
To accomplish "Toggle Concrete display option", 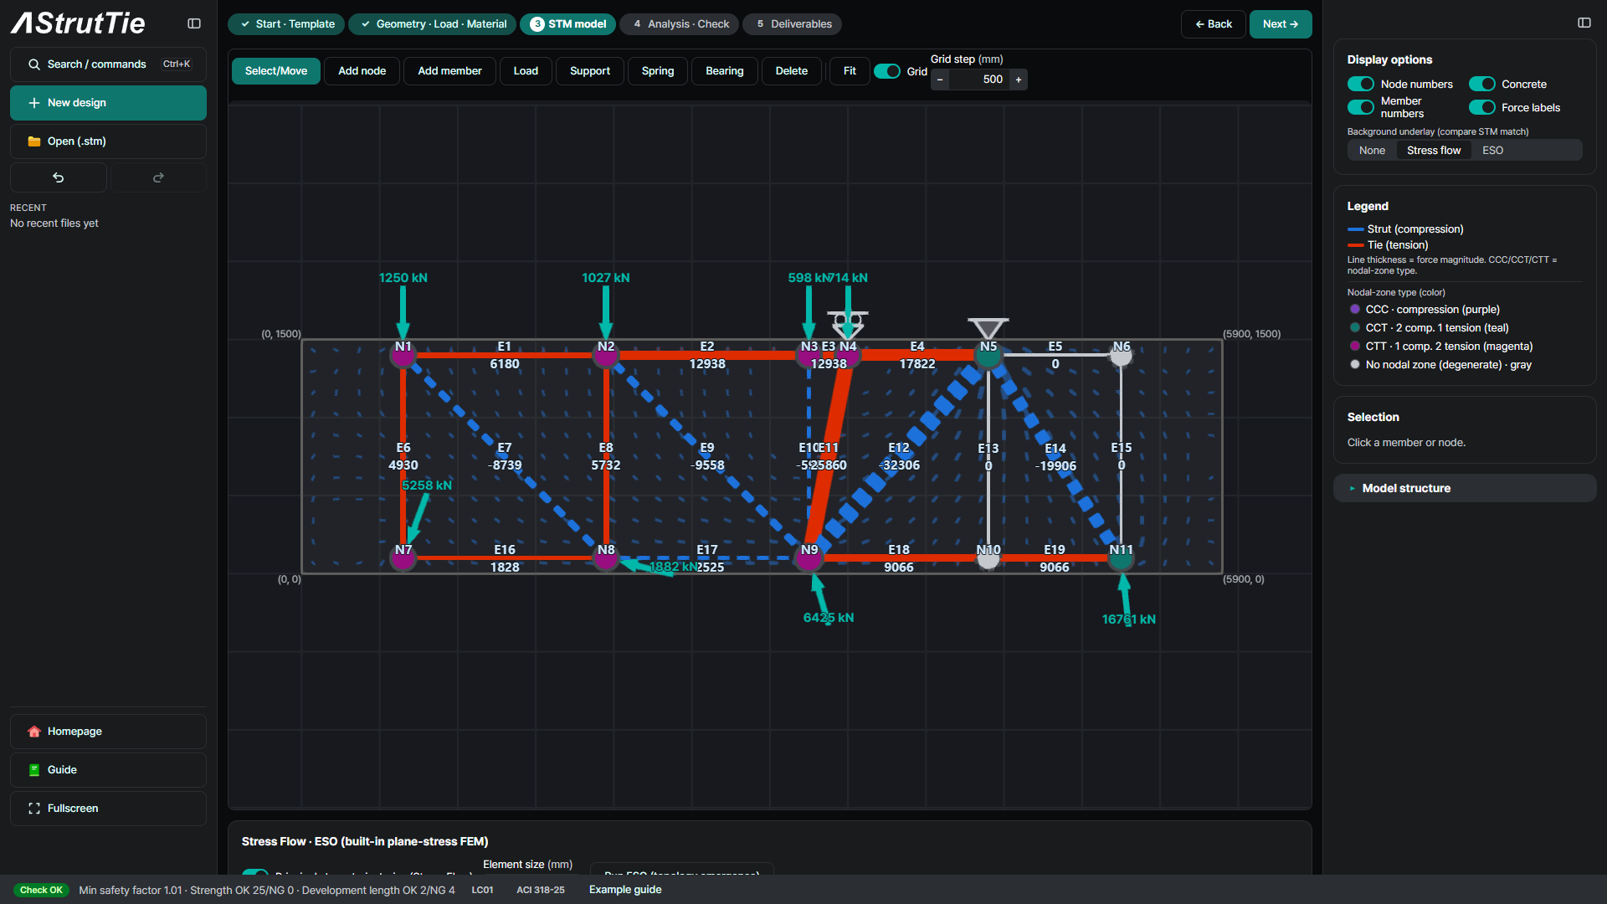I will 1482,84.
